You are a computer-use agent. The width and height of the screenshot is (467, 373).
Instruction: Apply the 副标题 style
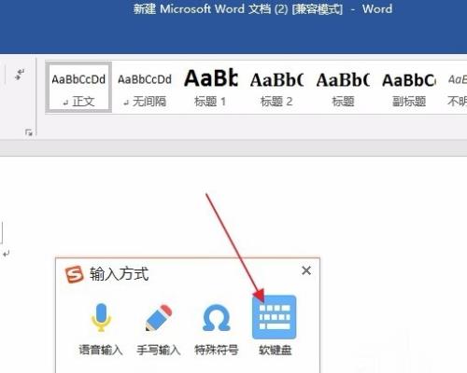(x=409, y=89)
